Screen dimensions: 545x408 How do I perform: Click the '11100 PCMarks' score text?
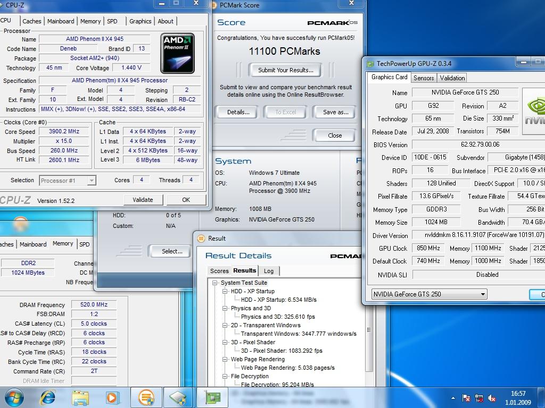[x=284, y=52]
